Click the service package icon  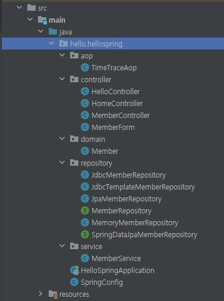[74, 246]
